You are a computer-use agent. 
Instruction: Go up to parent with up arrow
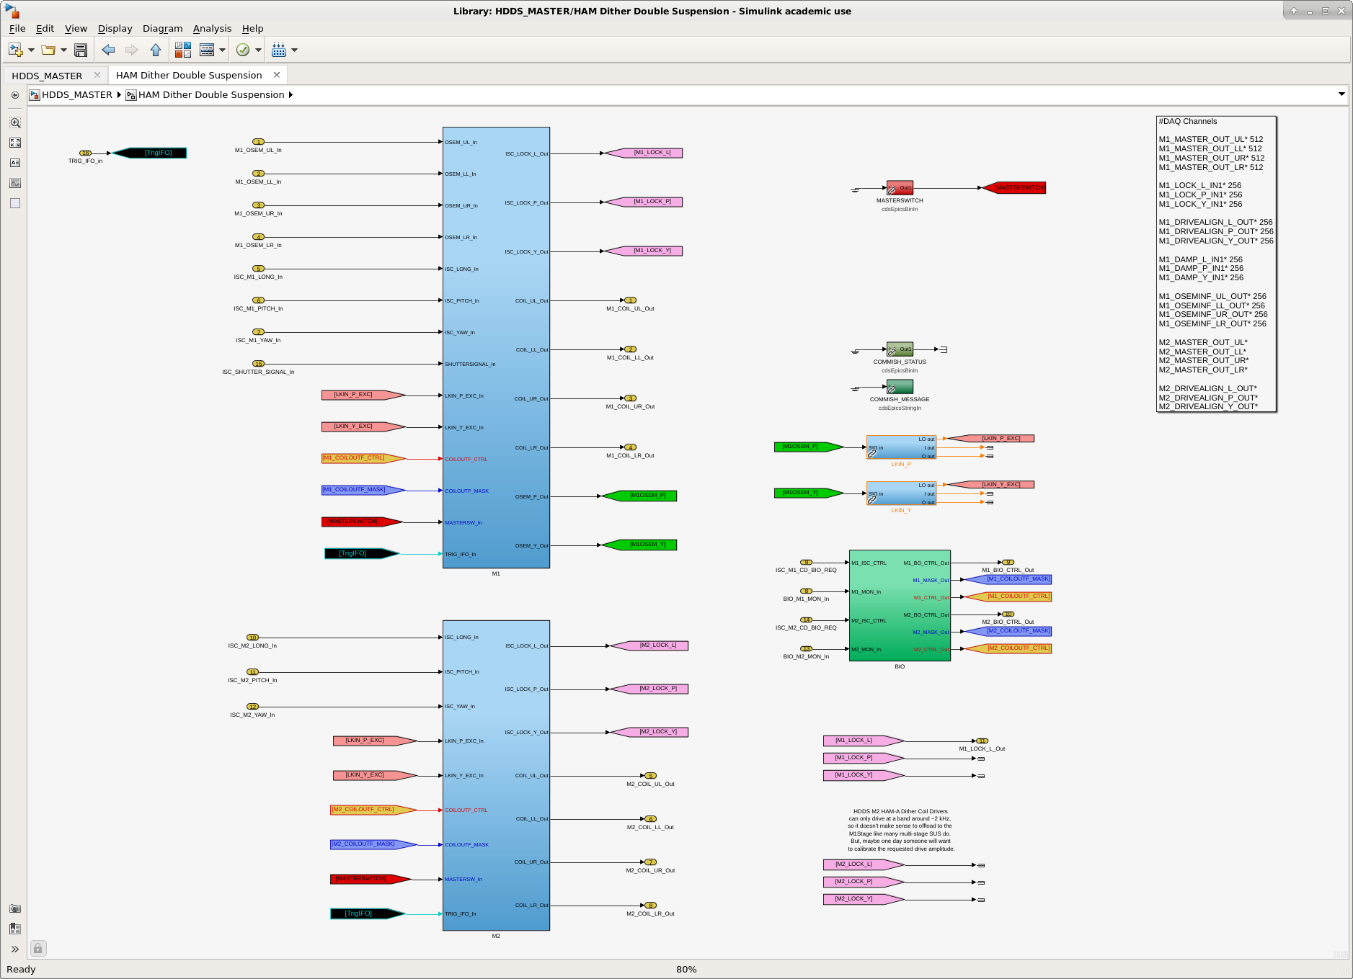(x=156, y=50)
